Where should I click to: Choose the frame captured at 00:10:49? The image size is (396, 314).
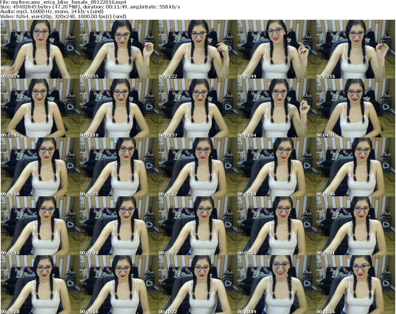pos(277,285)
